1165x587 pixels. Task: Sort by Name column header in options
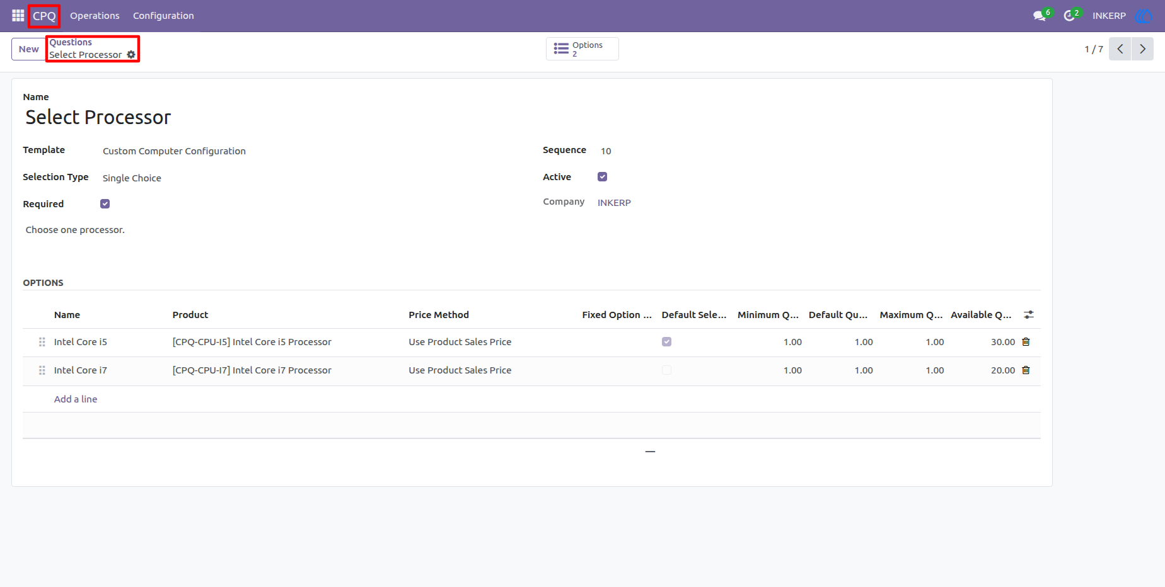(67, 315)
